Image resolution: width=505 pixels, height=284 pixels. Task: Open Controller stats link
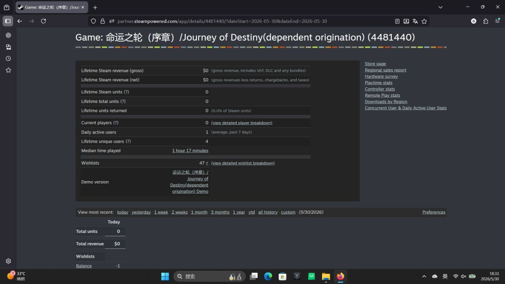[380, 89]
